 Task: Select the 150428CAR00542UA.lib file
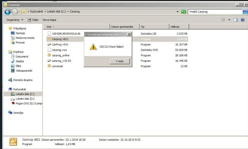(66, 34)
